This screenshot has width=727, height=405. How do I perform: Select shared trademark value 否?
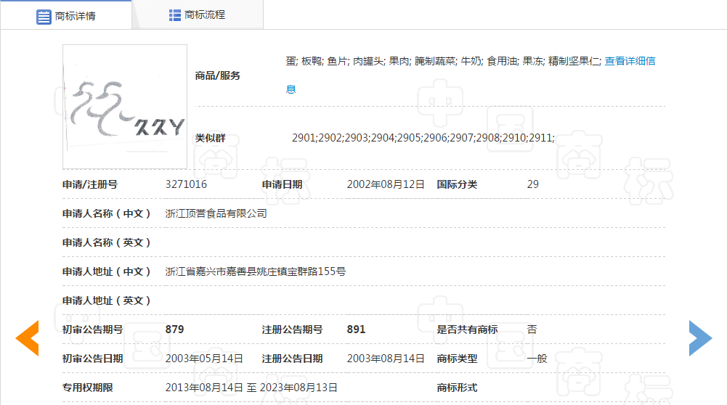click(532, 330)
